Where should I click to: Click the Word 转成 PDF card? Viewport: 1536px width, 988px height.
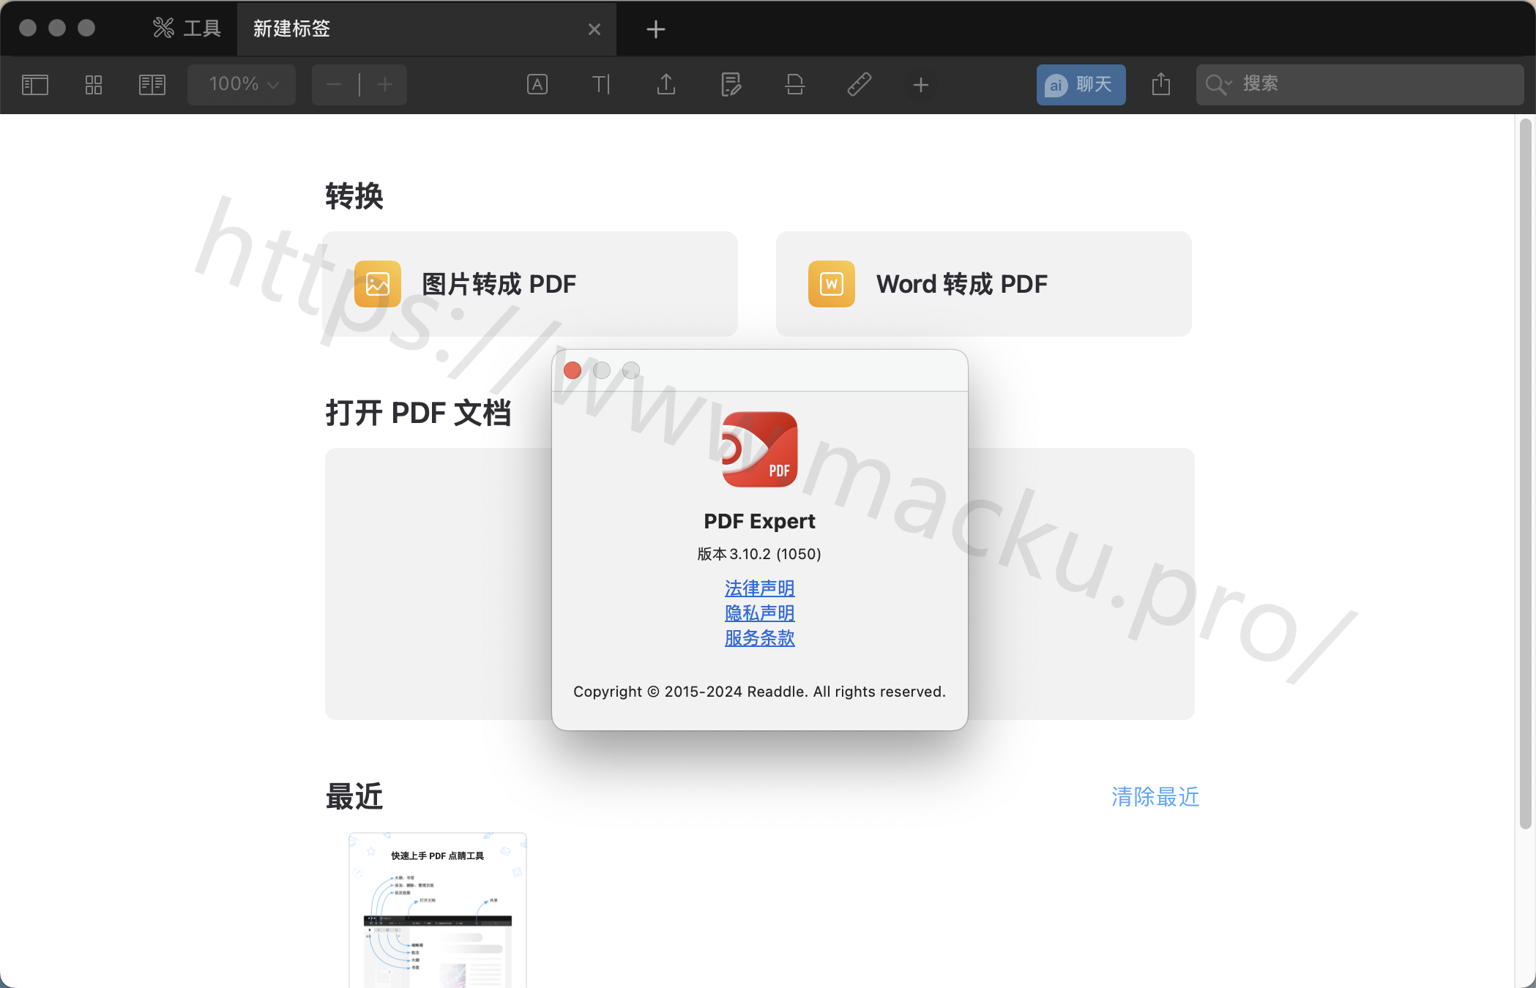point(984,284)
